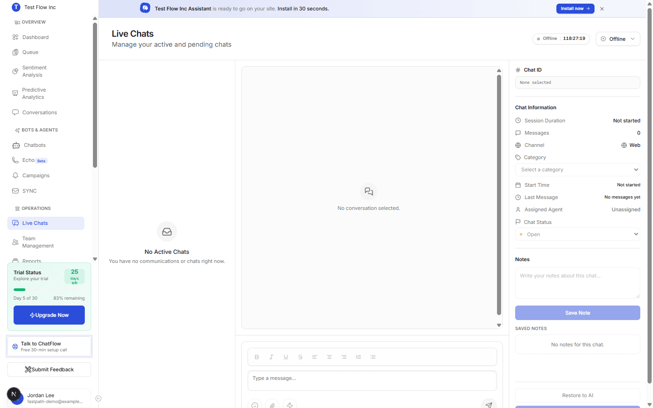Focus the Type a message field

tap(372, 381)
